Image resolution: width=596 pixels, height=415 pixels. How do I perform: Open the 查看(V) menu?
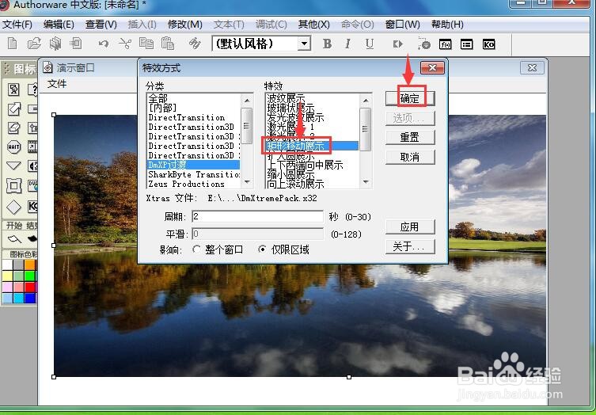pos(101,25)
